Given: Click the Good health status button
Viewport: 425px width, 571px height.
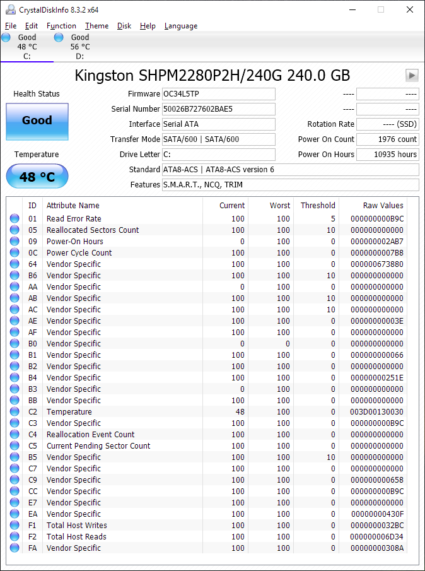Looking at the screenshot, I should point(37,122).
